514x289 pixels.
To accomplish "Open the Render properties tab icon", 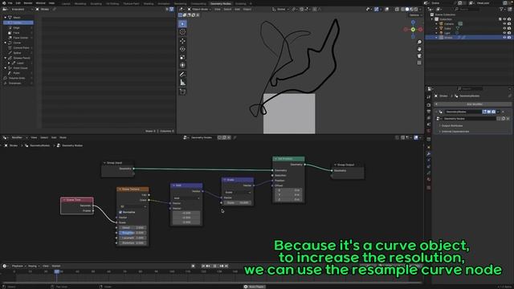I will [428, 105].
